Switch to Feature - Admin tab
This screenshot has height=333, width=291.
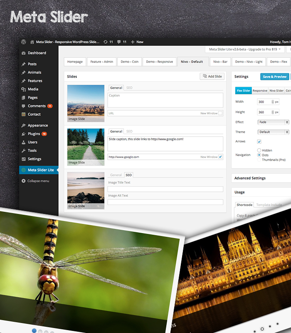click(101, 62)
